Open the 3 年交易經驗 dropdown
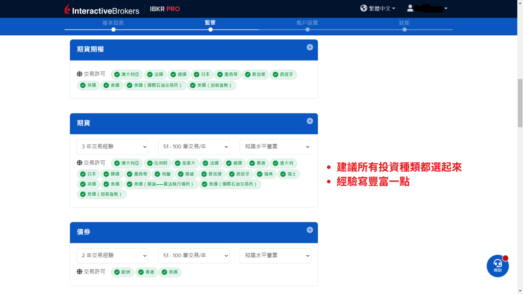Viewport: 523px width, 294px height. [x=112, y=147]
